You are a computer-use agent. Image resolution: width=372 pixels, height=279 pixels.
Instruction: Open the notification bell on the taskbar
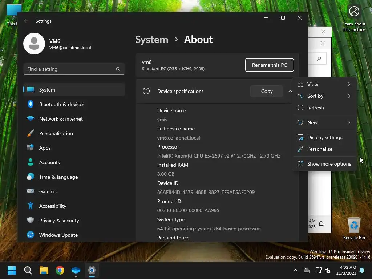[x=362, y=270]
